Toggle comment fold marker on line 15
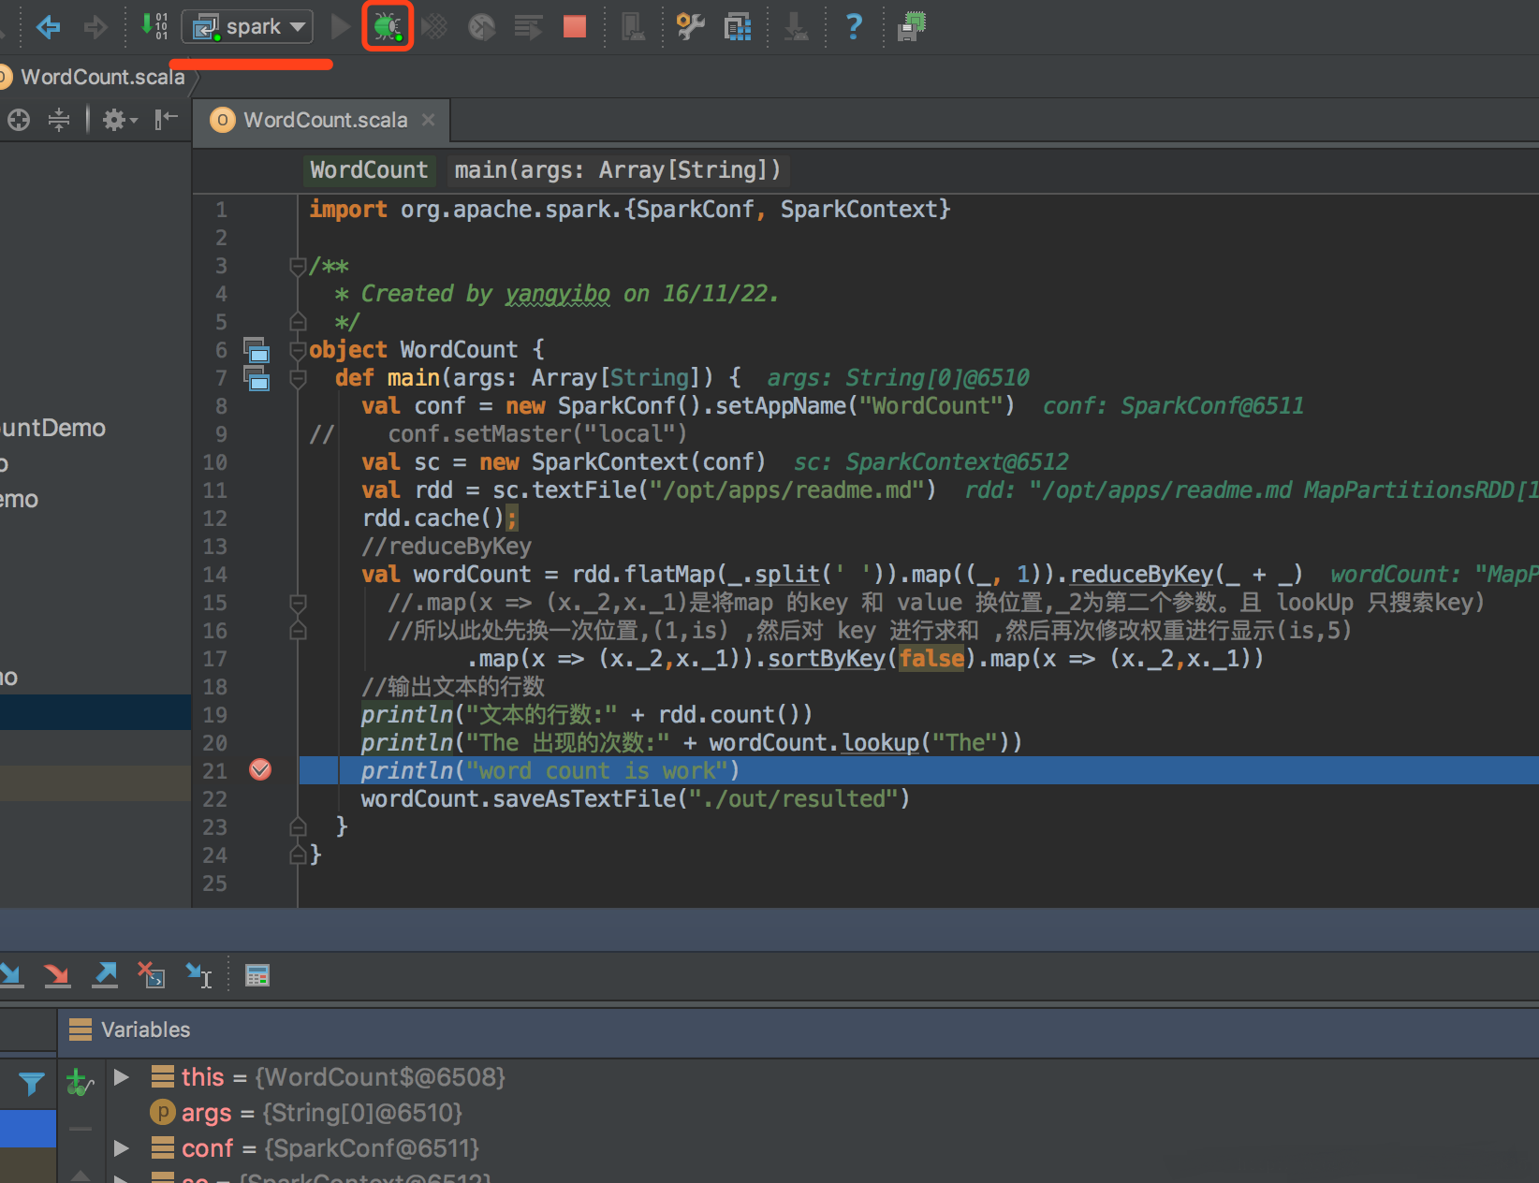This screenshot has width=1539, height=1183. (298, 602)
